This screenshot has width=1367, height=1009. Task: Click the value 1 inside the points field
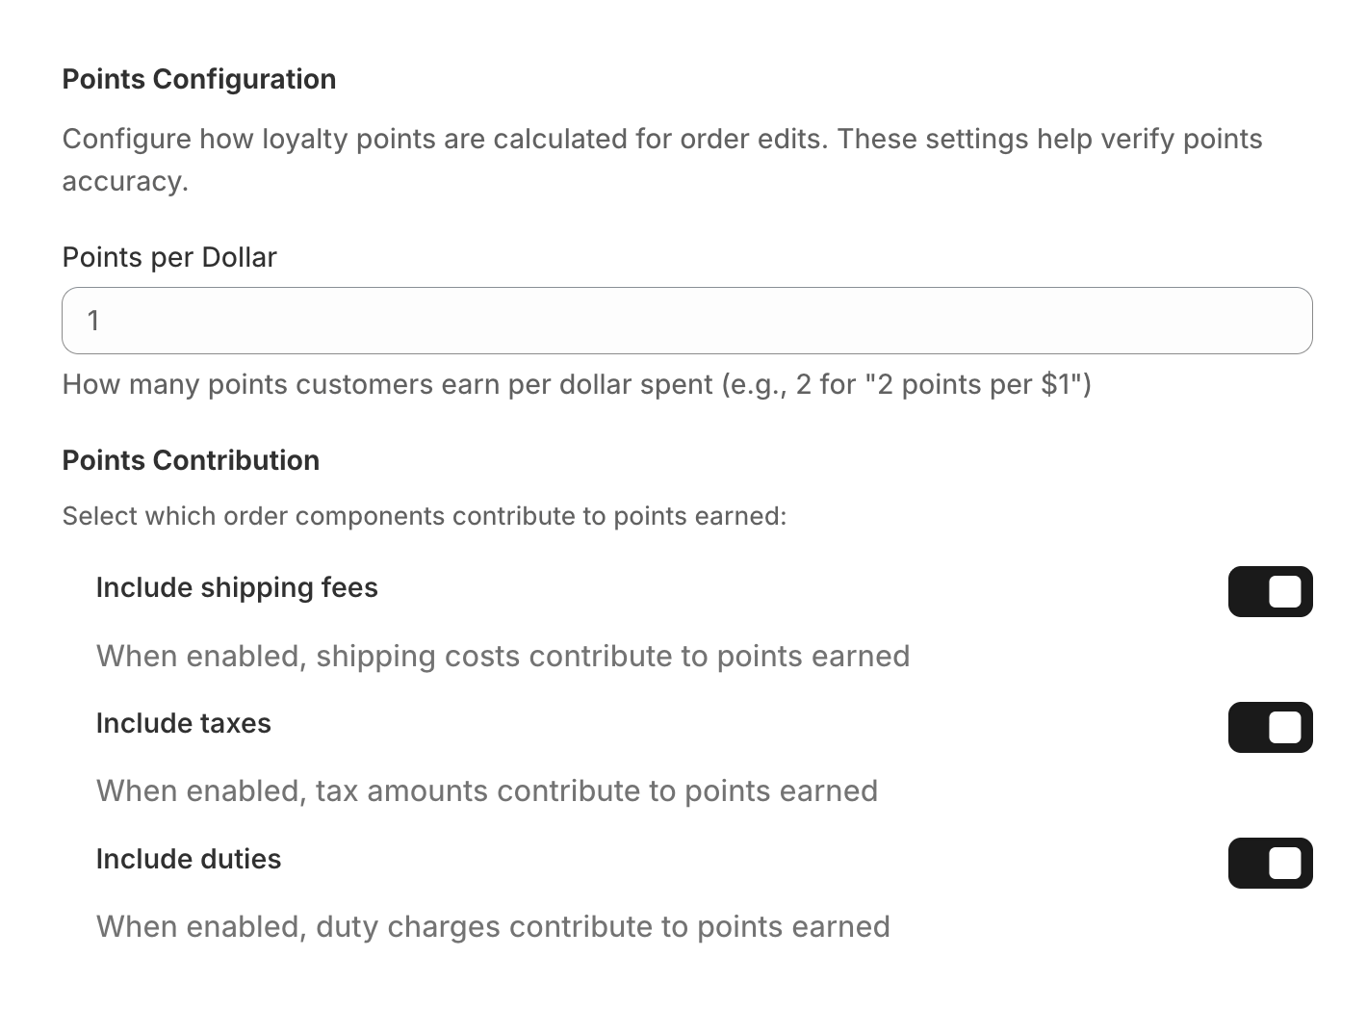[x=93, y=321]
